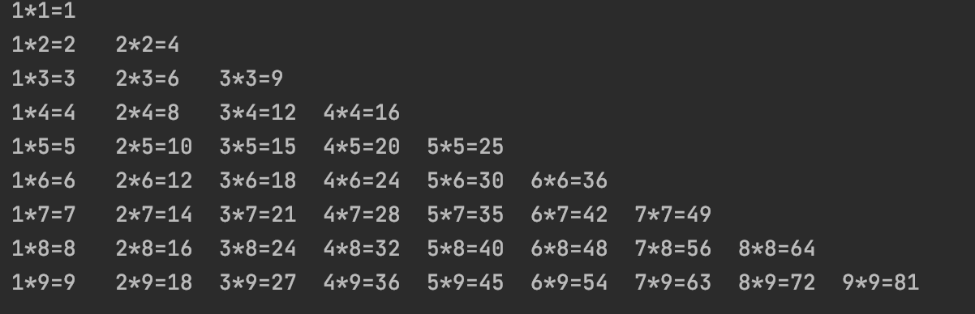Click the 4*6=24 result

[362, 180]
